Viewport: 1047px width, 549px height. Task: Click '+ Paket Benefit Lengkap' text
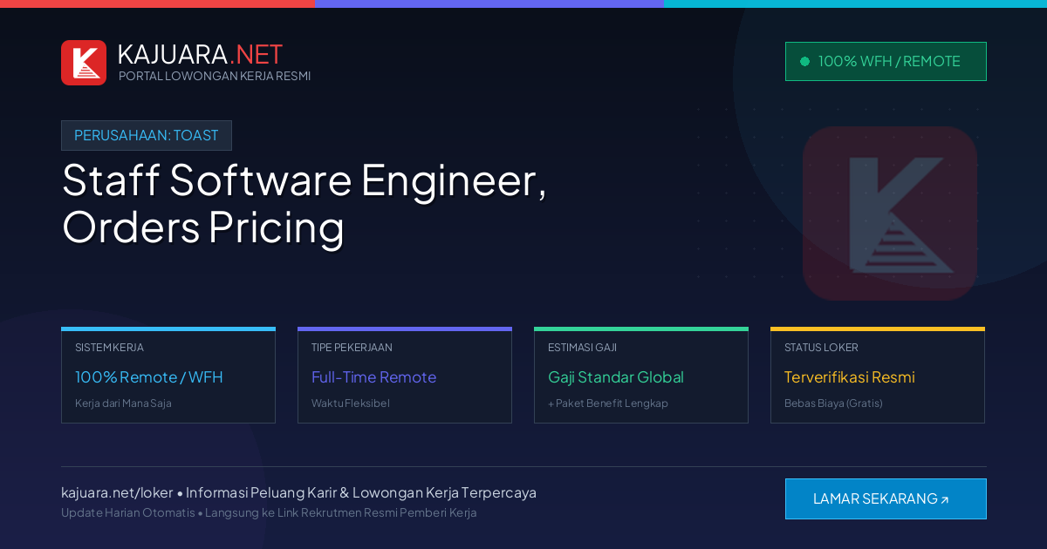[x=608, y=403]
